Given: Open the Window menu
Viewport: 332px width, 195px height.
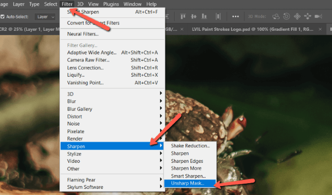Looking at the screenshot, I should (x=132, y=4).
